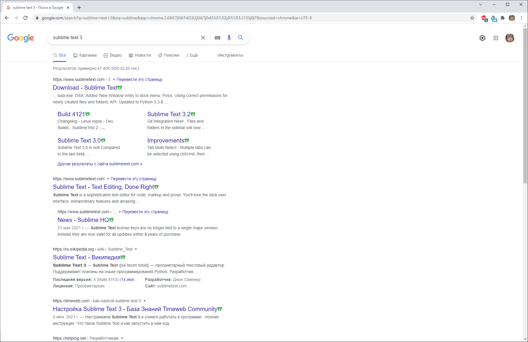Open the Sublime Text 3.2 sitelink
528x342 pixels.
point(169,114)
